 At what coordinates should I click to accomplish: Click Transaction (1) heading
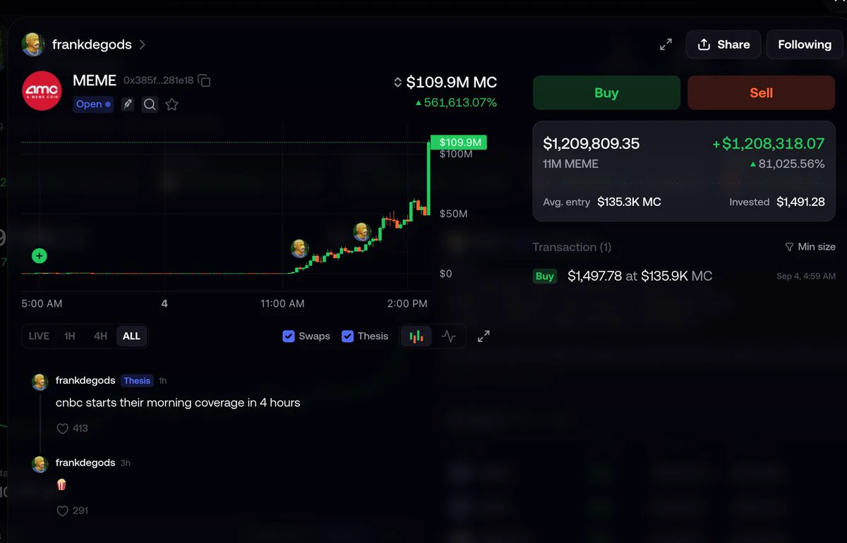[x=572, y=247]
